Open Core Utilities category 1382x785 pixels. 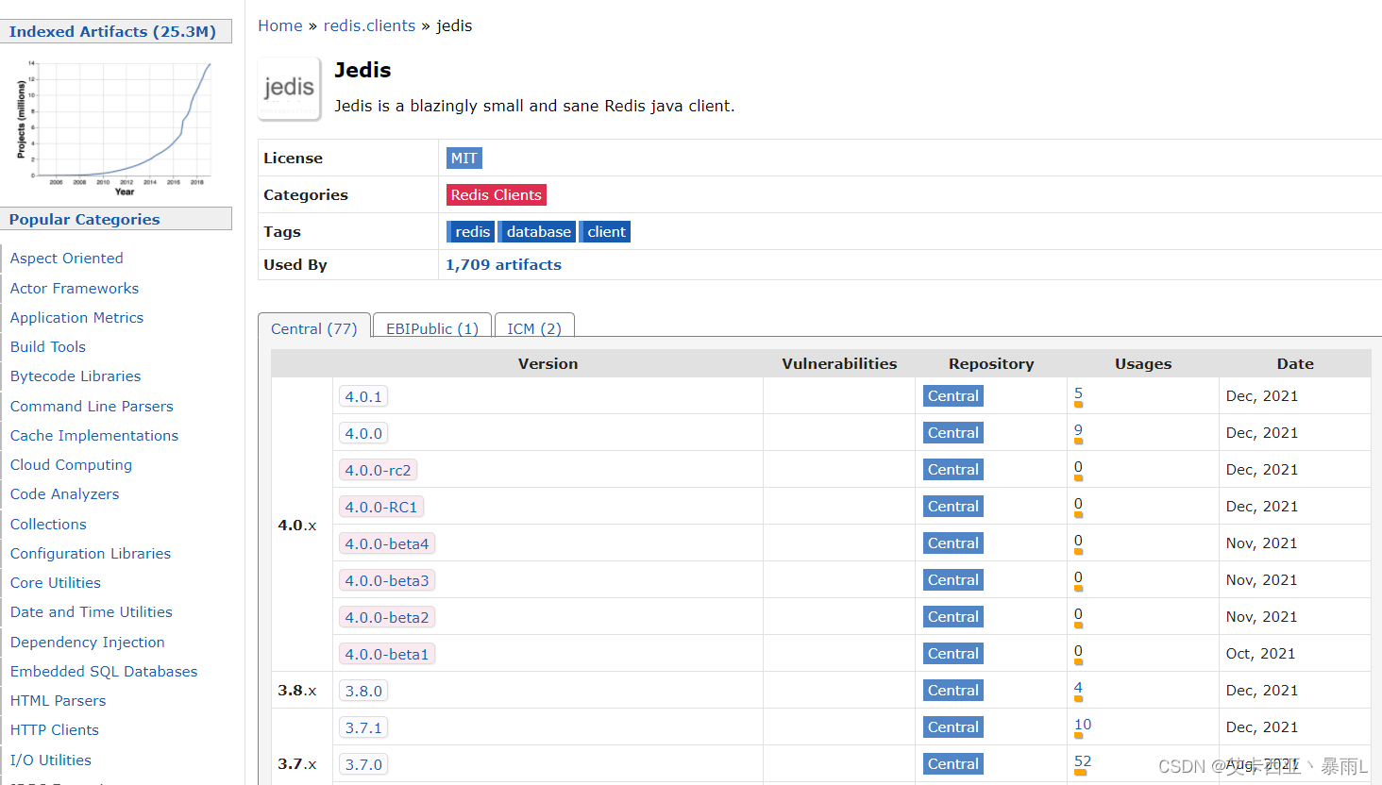click(56, 583)
